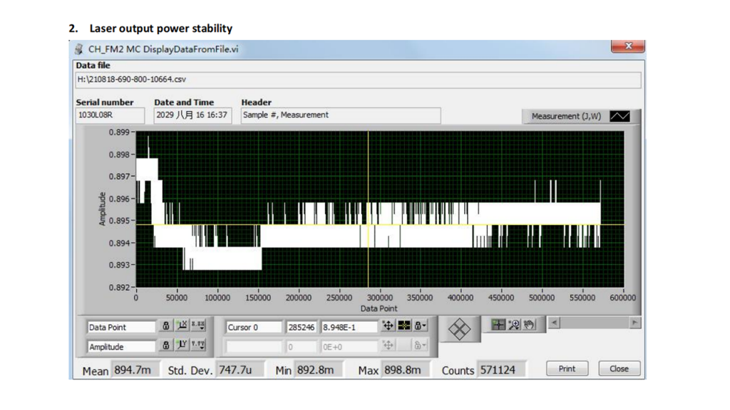This screenshot has height=410, width=730.
Task: Toggle the Amplitude axis autoscale lock
Action: (x=165, y=345)
